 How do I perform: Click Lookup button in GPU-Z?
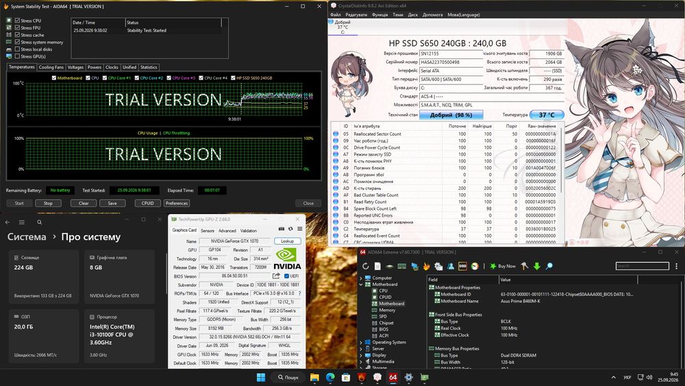tap(288, 241)
